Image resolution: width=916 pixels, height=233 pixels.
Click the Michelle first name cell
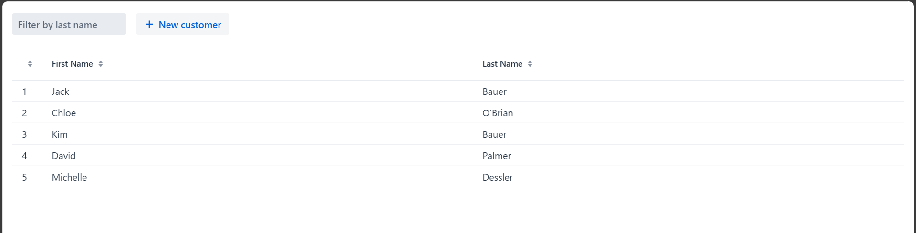69,177
